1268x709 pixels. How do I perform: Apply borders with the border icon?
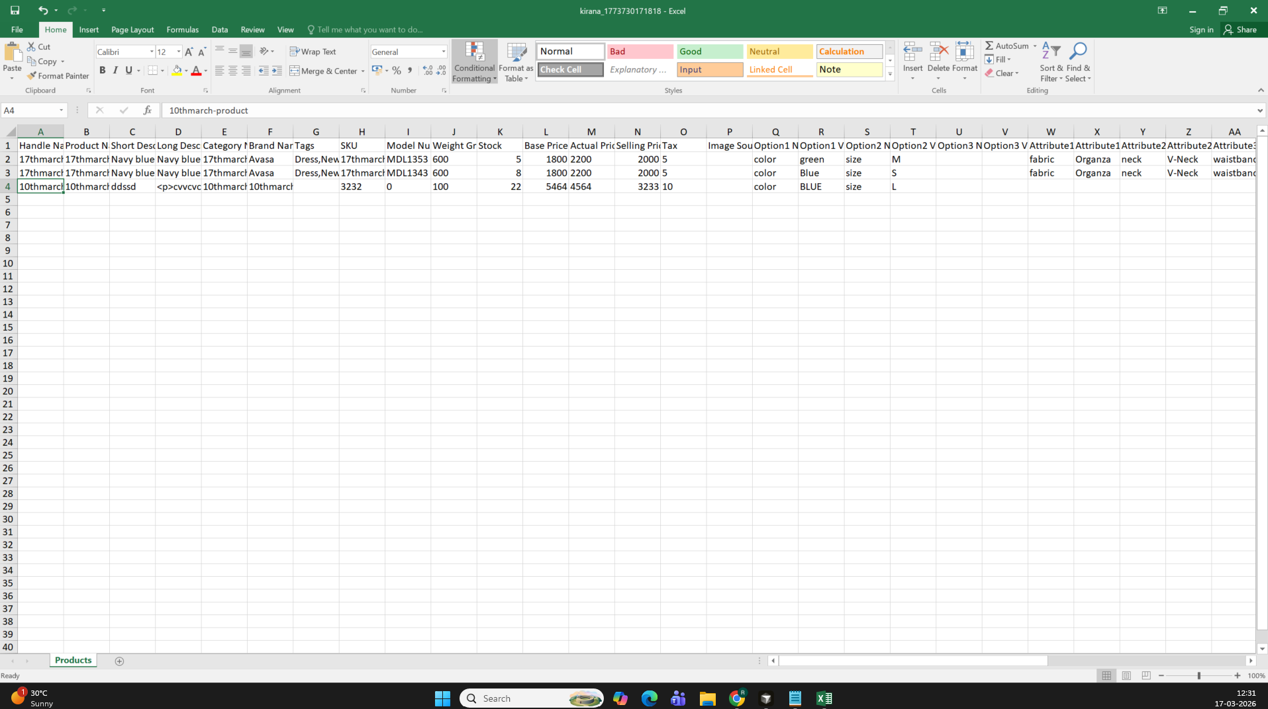(x=153, y=70)
